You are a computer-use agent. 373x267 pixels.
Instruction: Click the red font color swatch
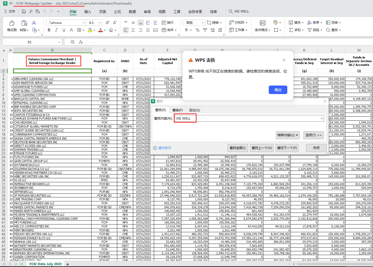point(101,30)
